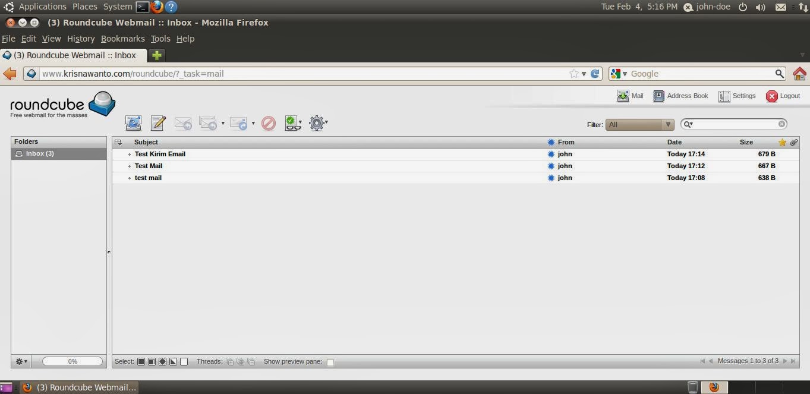Screen dimensions: 810x394
Task: Clear the search box with the reset icon
Action: point(782,124)
